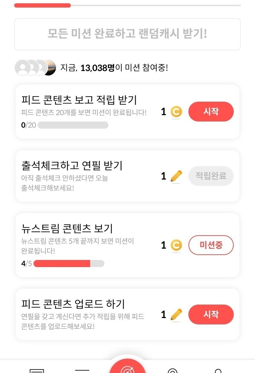Image resolution: width=255 pixels, height=373 pixels.
Task: Click the pencil icon in attendance check mission
Action: (176, 176)
